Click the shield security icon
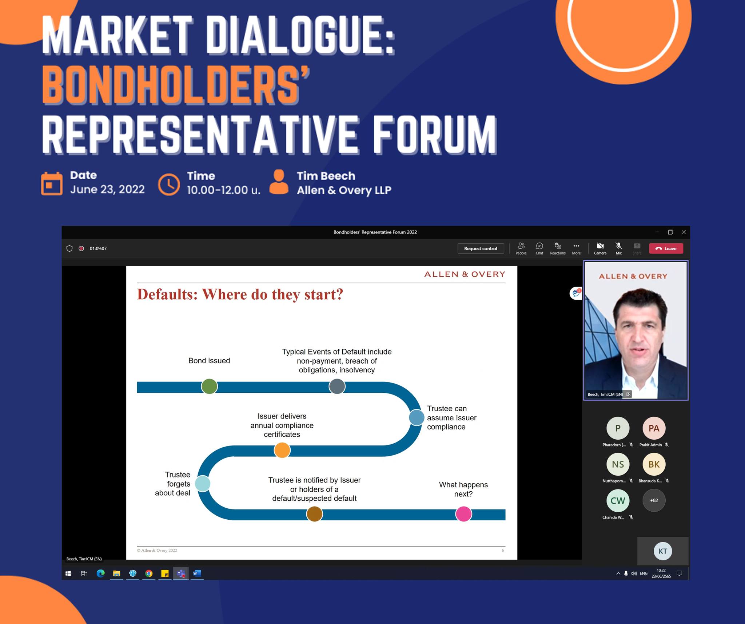 tap(69, 248)
